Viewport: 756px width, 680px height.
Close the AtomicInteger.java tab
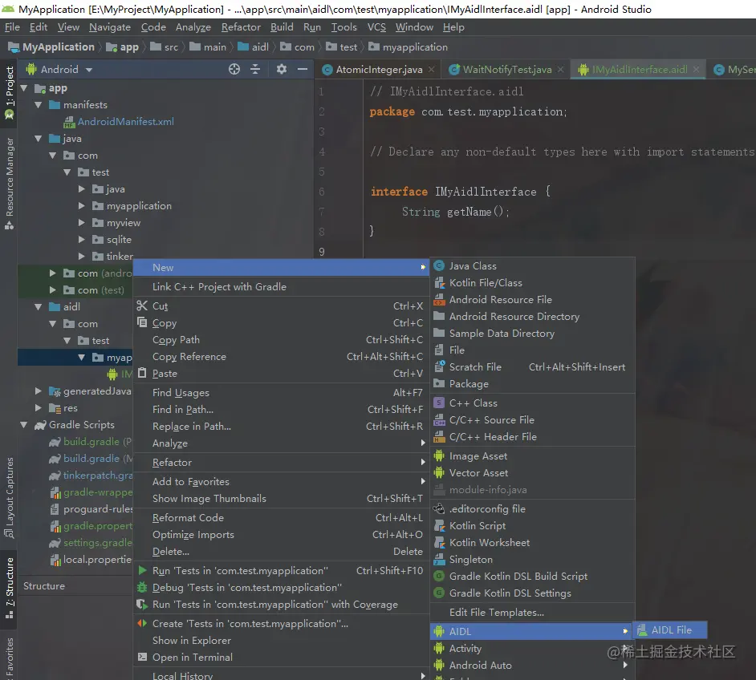click(432, 70)
